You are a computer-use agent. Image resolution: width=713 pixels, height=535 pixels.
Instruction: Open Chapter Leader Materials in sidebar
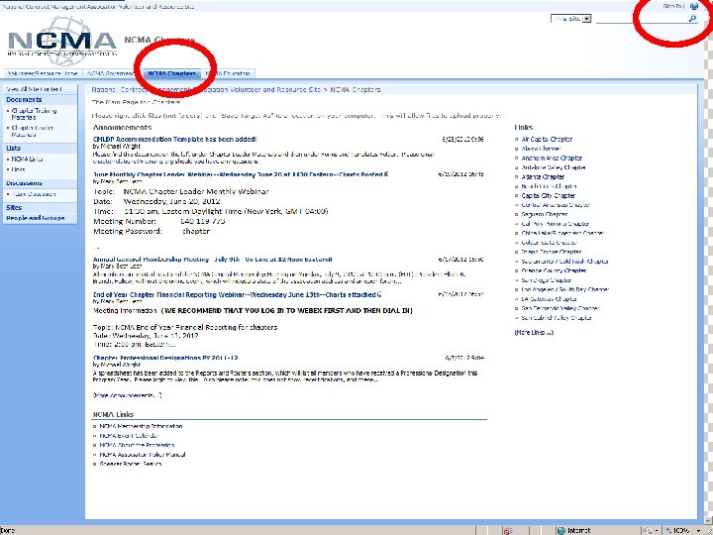(x=32, y=131)
